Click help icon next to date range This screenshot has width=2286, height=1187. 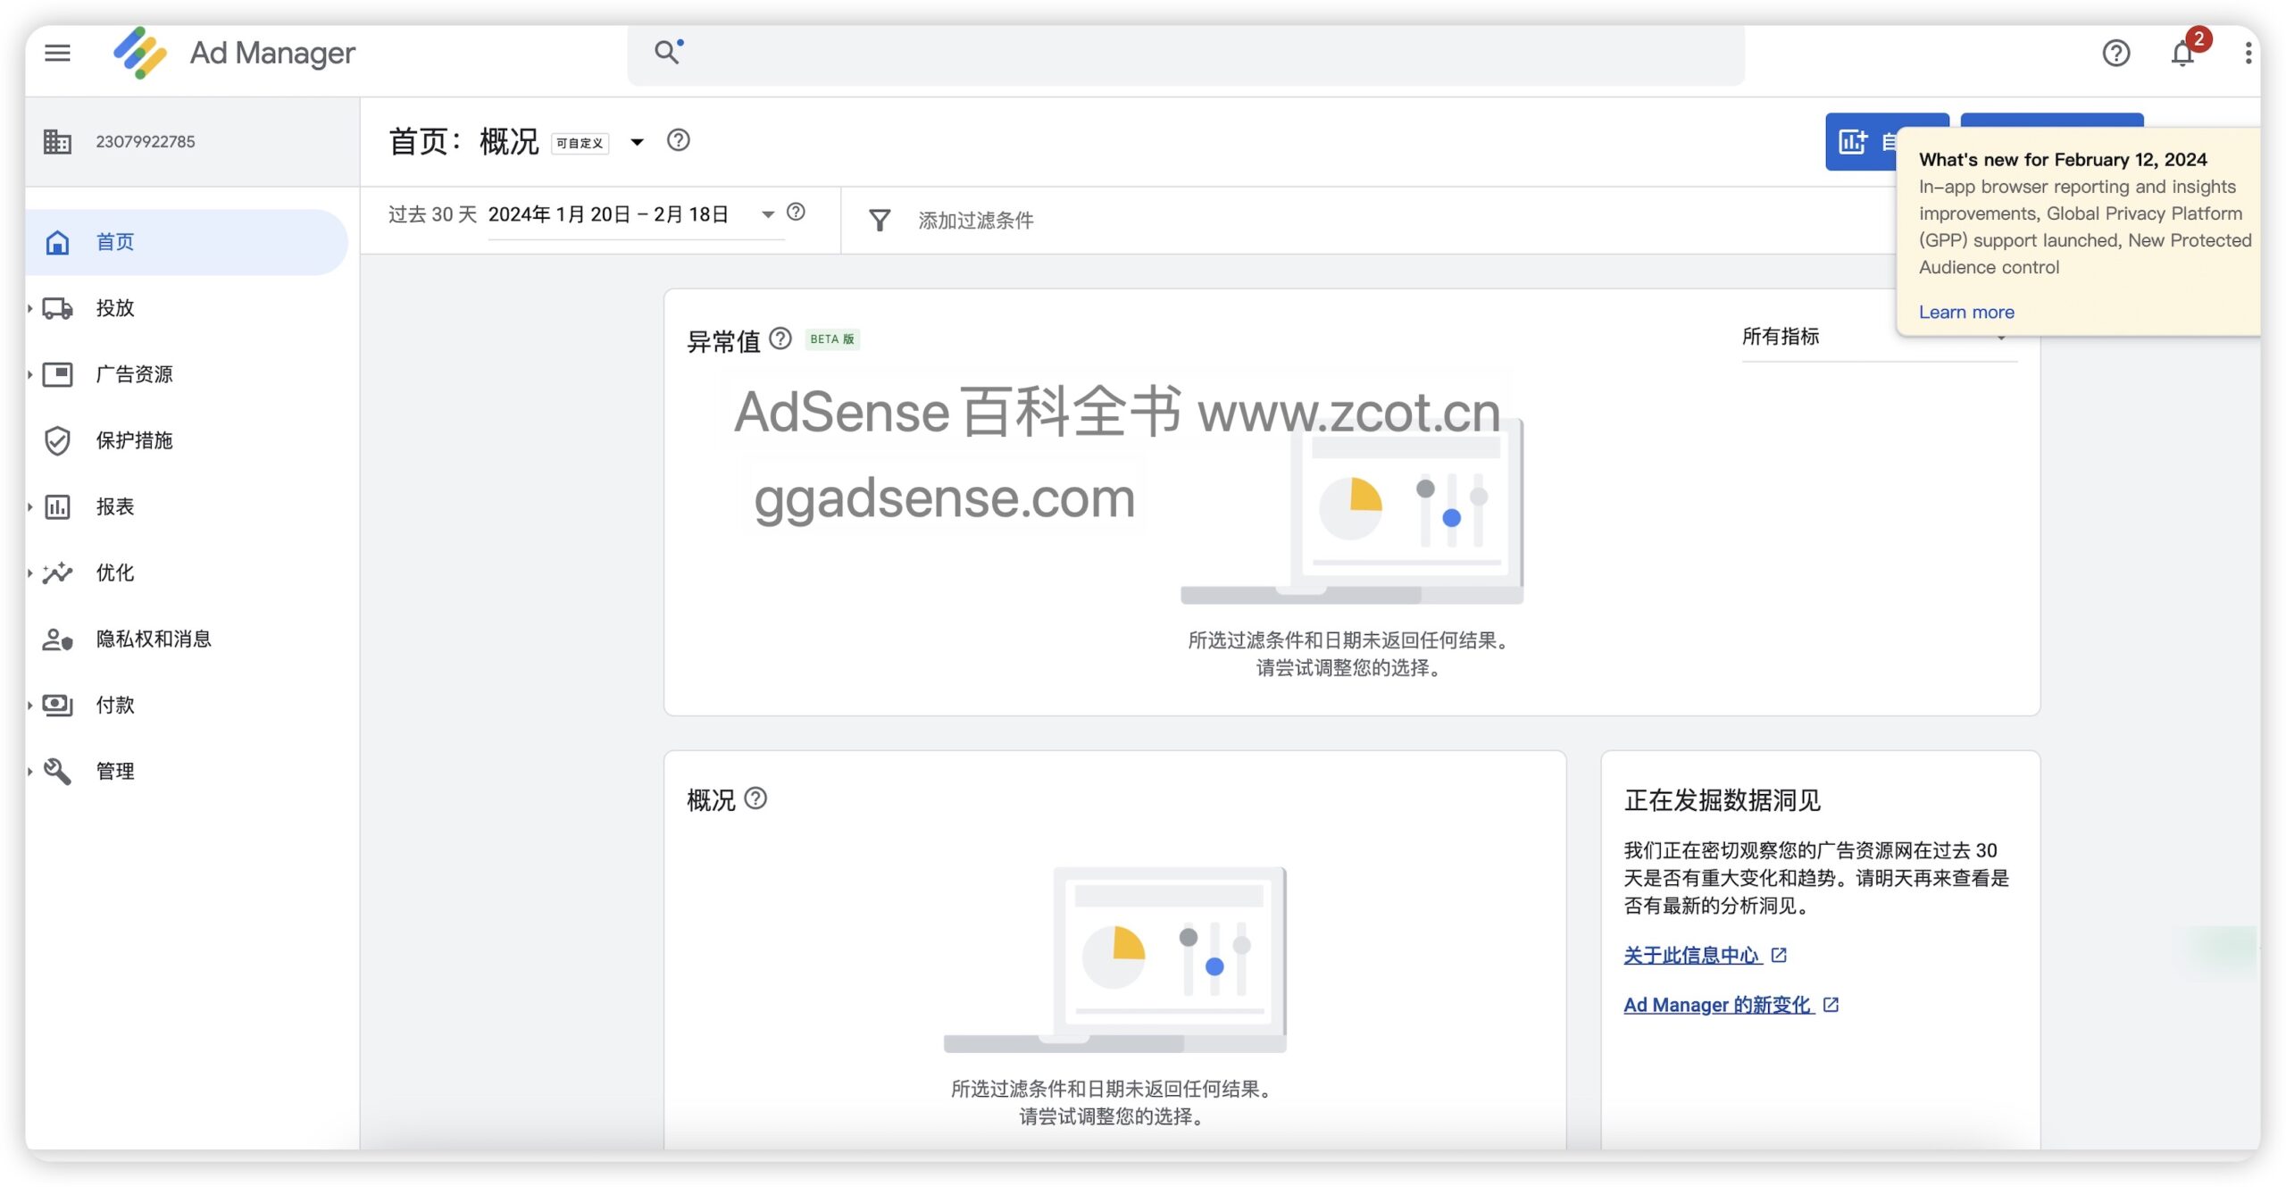796,213
